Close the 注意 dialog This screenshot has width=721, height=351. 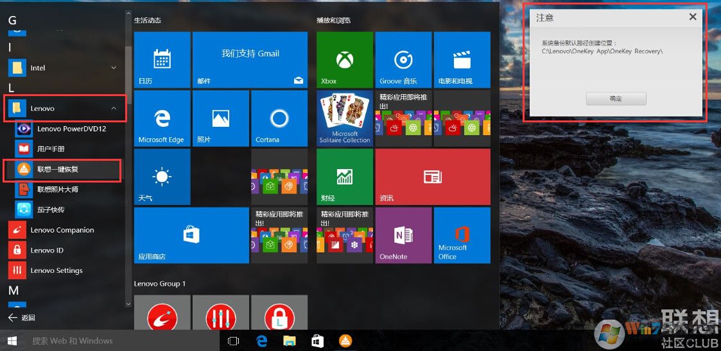click(x=693, y=17)
